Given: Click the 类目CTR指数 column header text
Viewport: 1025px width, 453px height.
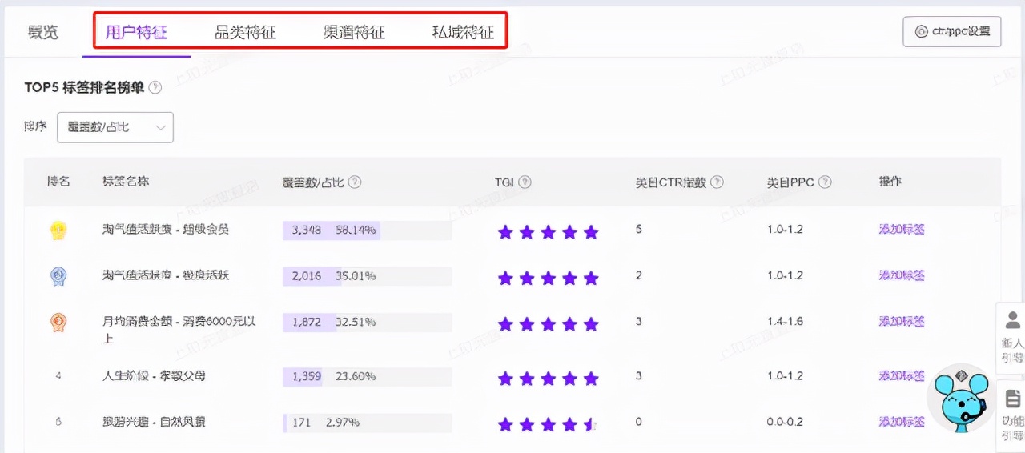Looking at the screenshot, I should 671,182.
